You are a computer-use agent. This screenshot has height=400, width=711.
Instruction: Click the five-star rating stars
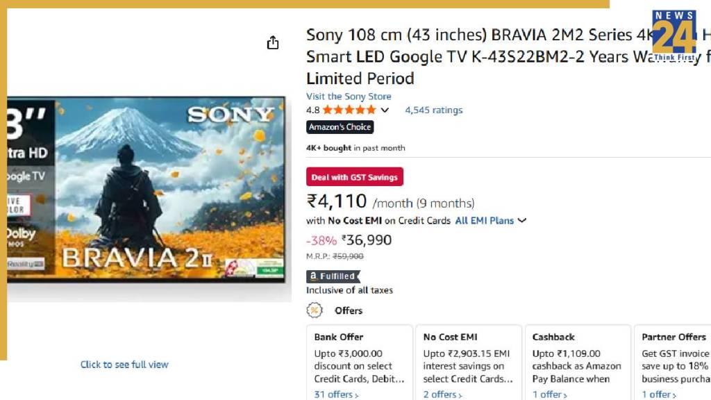click(x=350, y=109)
